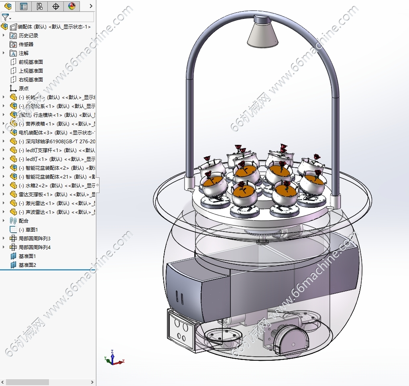
Task: Click the right arrow of the horizontal scrollbar
Action: coord(92,382)
